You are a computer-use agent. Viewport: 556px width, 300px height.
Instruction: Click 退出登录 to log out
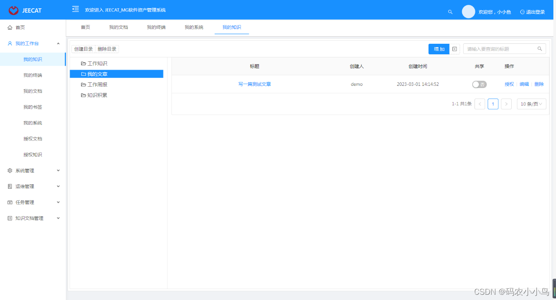tap(532, 12)
